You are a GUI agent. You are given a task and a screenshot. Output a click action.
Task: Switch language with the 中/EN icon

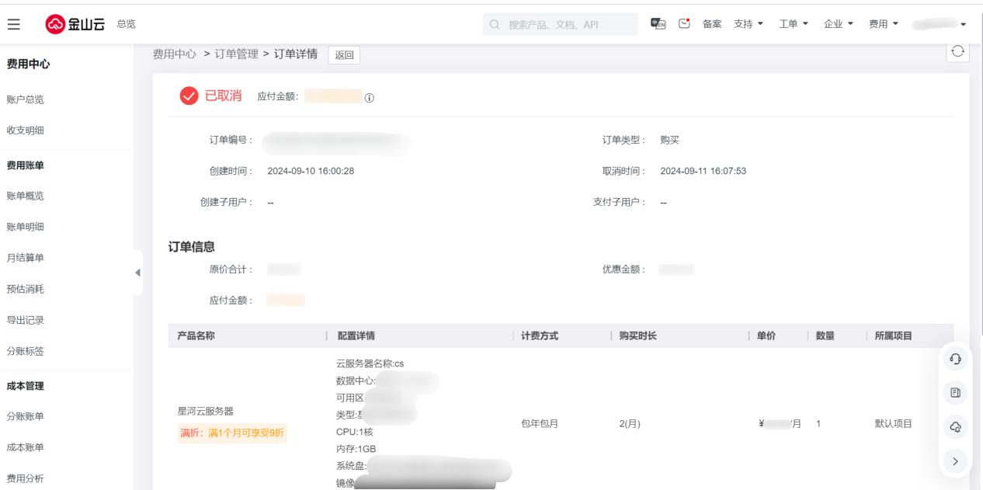[x=658, y=24]
